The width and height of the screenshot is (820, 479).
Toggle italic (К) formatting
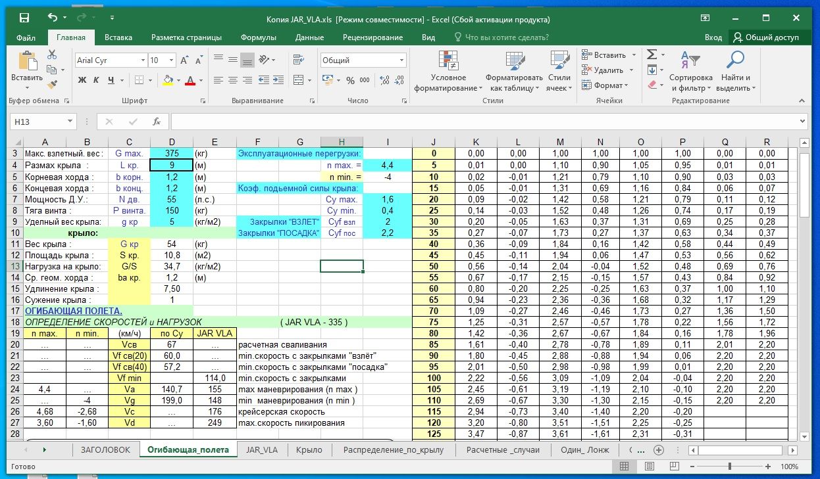(96, 80)
